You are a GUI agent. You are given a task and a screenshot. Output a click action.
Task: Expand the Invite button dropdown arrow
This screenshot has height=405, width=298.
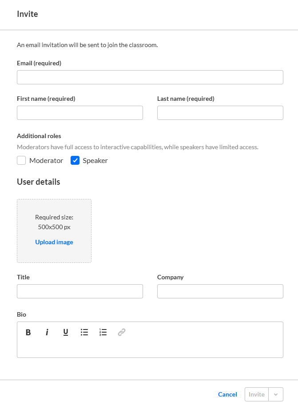point(276,394)
